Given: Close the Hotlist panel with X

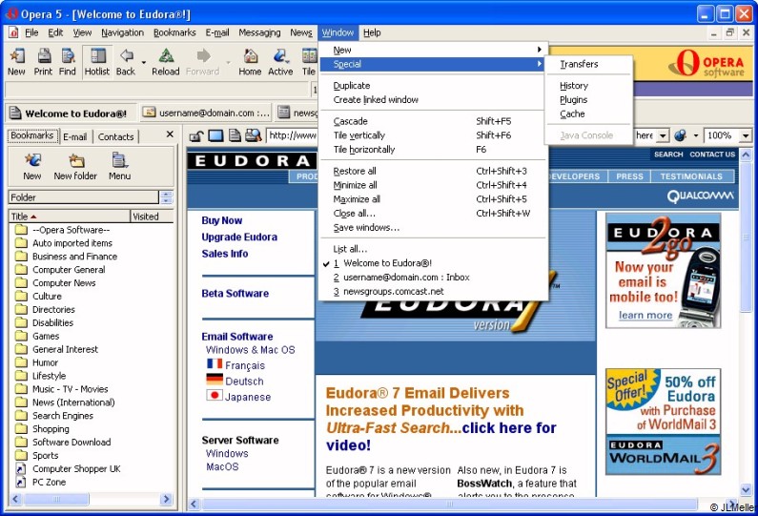Looking at the screenshot, I should pyautogui.click(x=170, y=134).
